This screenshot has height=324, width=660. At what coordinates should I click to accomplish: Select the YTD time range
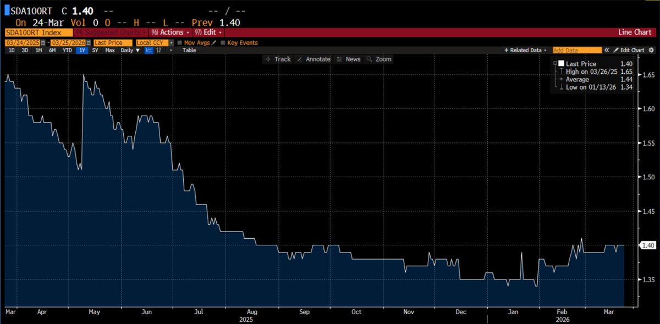(x=67, y=50)
